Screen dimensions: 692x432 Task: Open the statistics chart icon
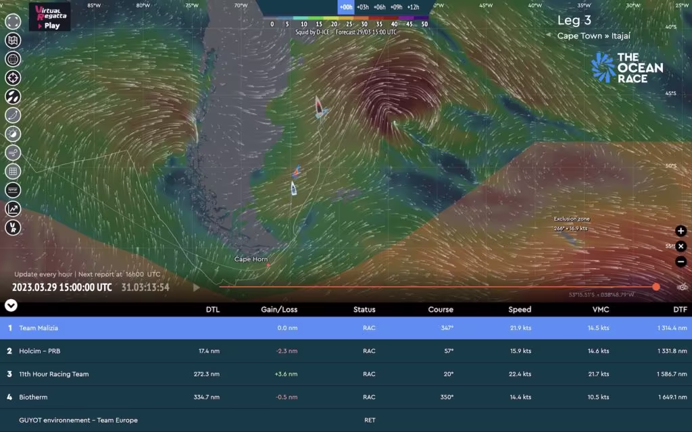point(13,209)
